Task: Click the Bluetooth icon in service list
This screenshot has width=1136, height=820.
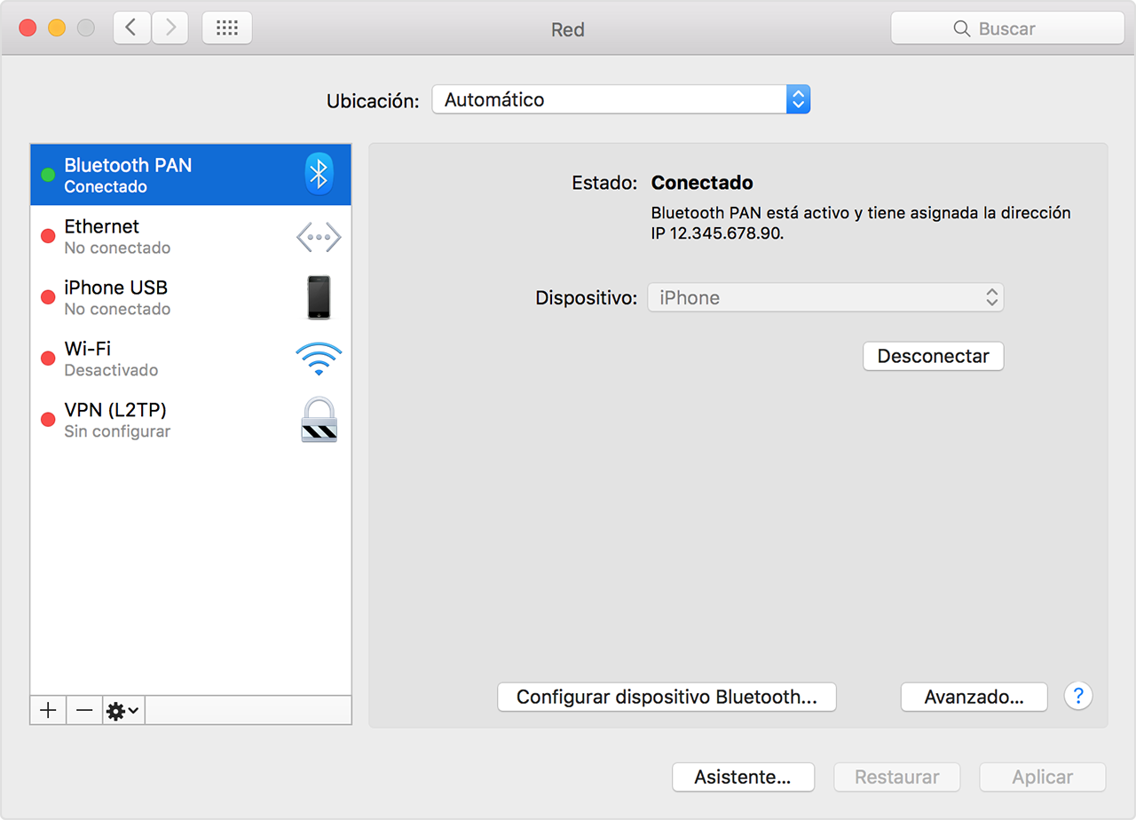Action: pyautogui.click(x=319, y=174)
